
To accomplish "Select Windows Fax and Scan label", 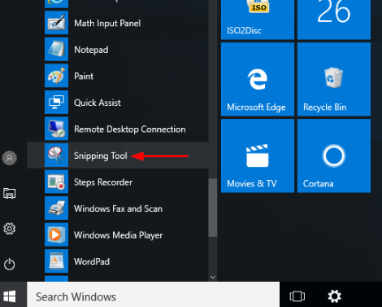I will coord(118,208).
